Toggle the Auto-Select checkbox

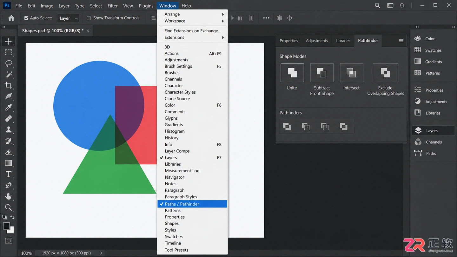(x=26, y=18)
